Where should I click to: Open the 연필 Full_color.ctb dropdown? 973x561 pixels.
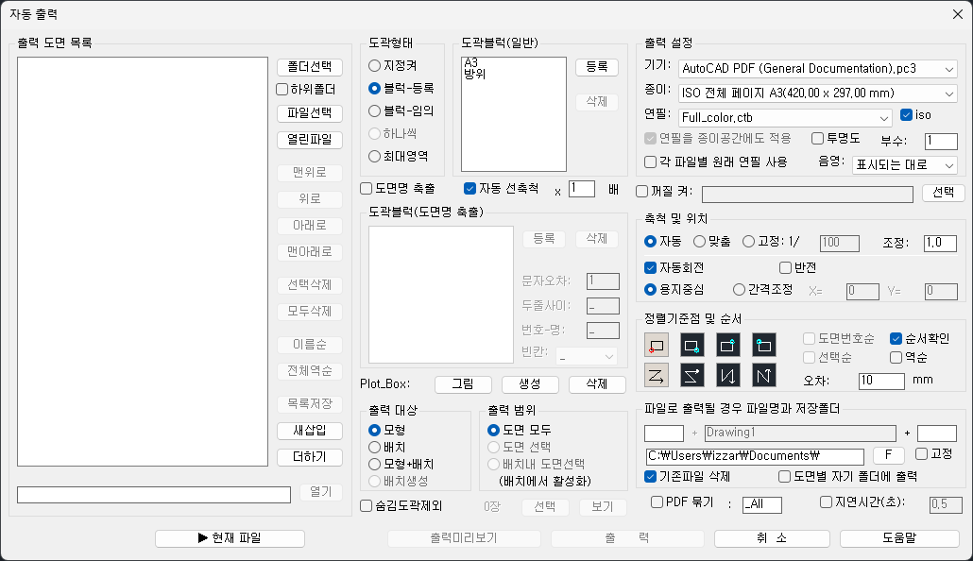[785, 117]
